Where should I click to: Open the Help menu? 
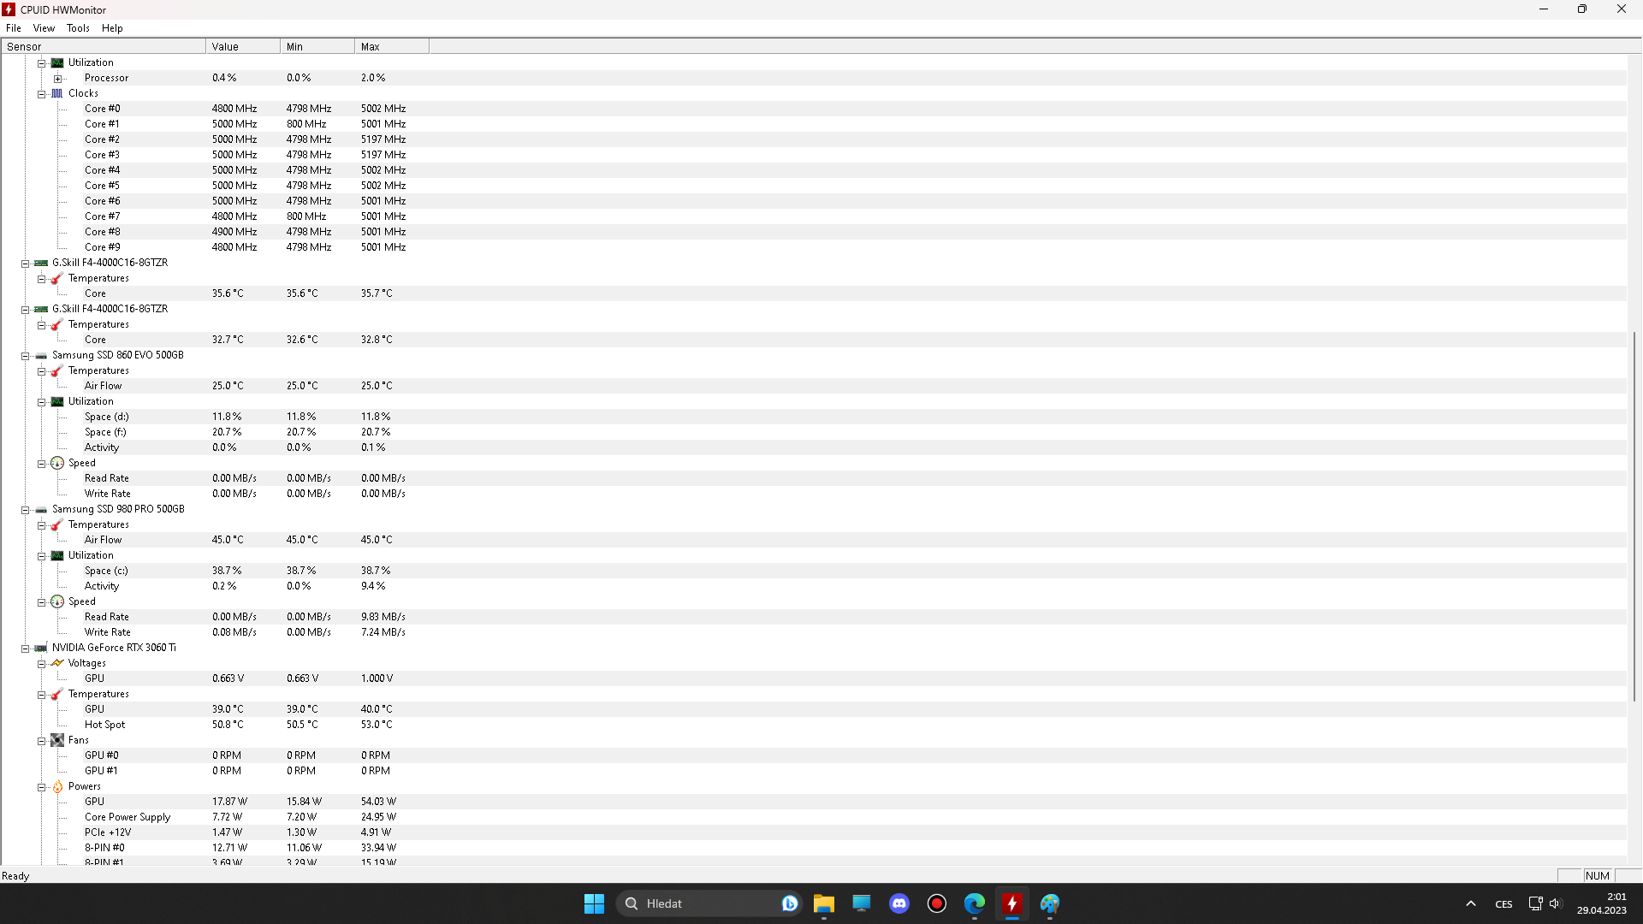112,28
